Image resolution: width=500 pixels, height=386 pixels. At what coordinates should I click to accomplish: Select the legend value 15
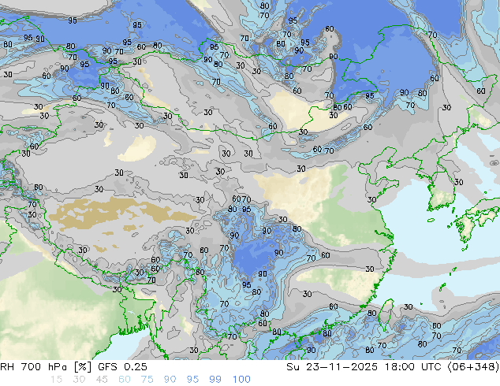(x=56, y=380)
